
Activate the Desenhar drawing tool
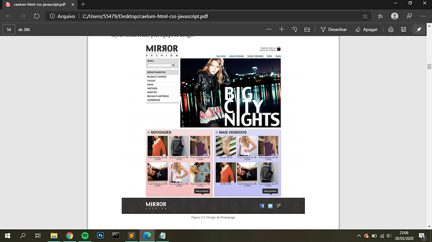pyautogui.click(x=333, y=29)
